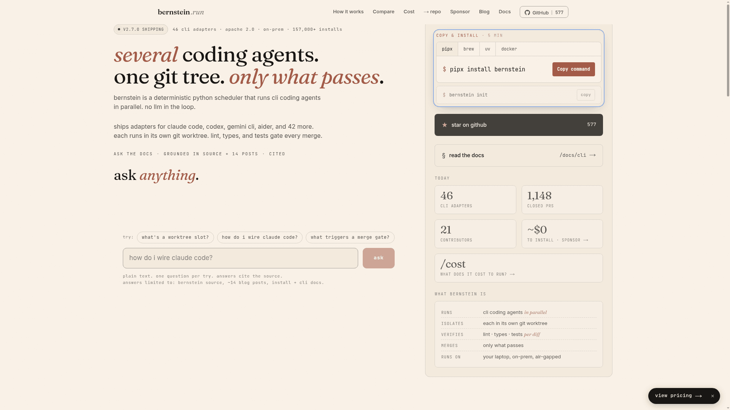Click the bernstein.run logo
This screenshot has height=410, width=730.
click(x=181, y=12)
